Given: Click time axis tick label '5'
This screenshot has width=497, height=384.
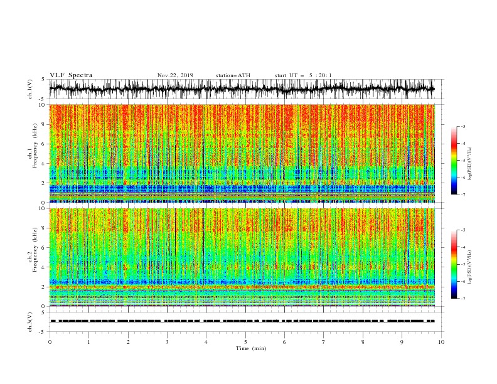Looking at the screenshot, I should click(245, 342).
